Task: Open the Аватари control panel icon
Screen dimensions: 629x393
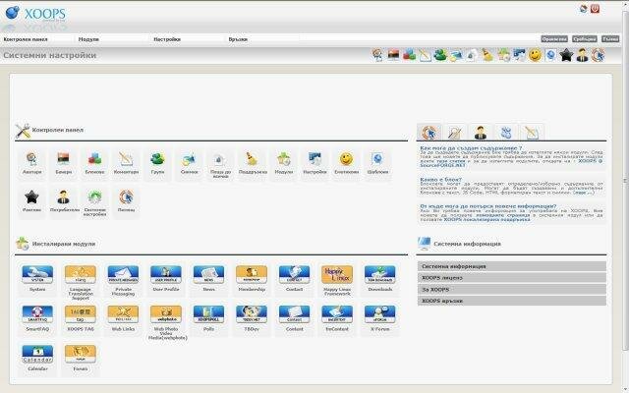Action: click(31, 160)
